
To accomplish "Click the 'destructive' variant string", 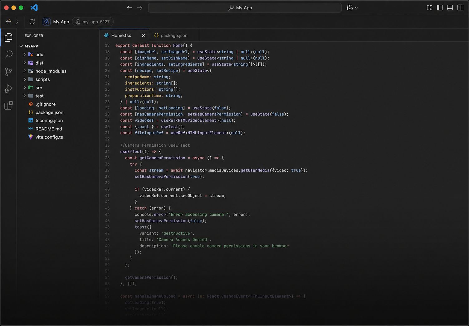I will [177, 234].
